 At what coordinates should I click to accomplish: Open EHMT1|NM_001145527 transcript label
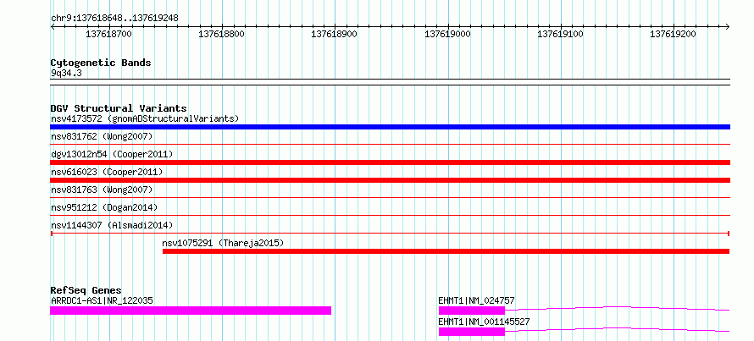tap(485, 322)
